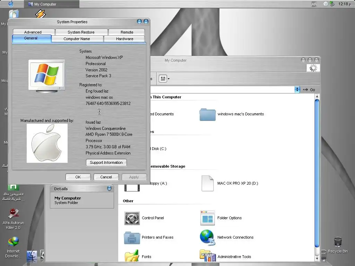This screenshot has height=266, width=355.
Task: Open Control Panel in My Computer
Action: click(x=132, y=218)
